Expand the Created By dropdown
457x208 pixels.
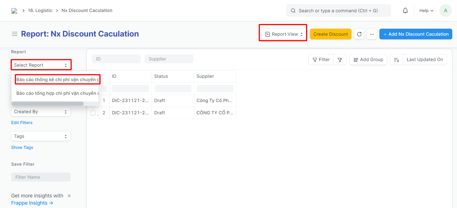pos(41,112)
